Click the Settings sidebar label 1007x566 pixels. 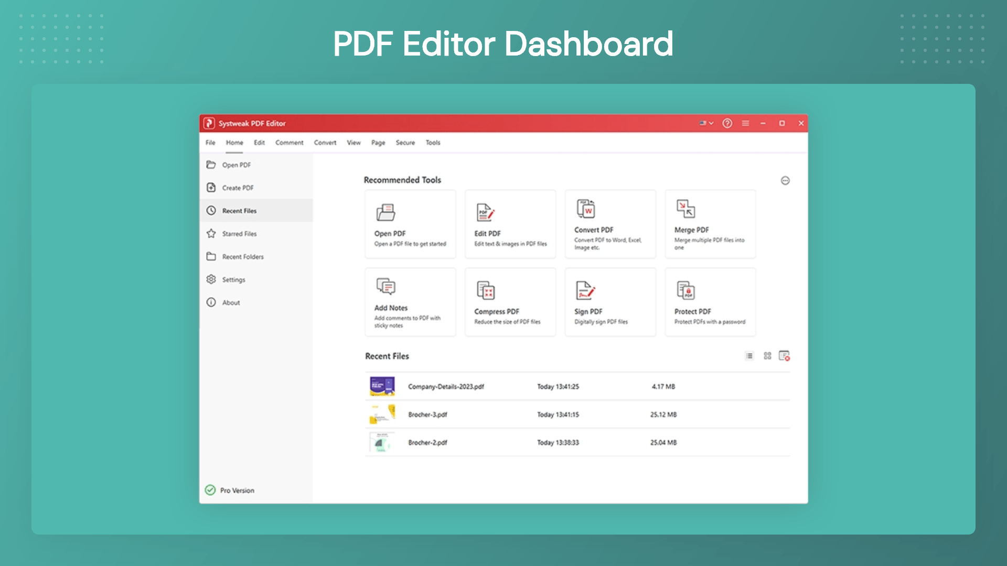point(233,280)
